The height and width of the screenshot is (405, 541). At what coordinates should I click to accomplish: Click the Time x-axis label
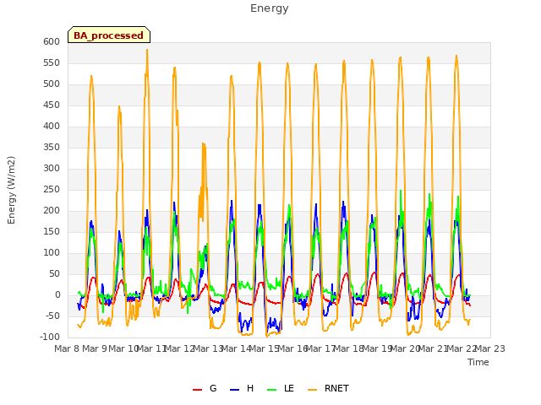(478, 362)
